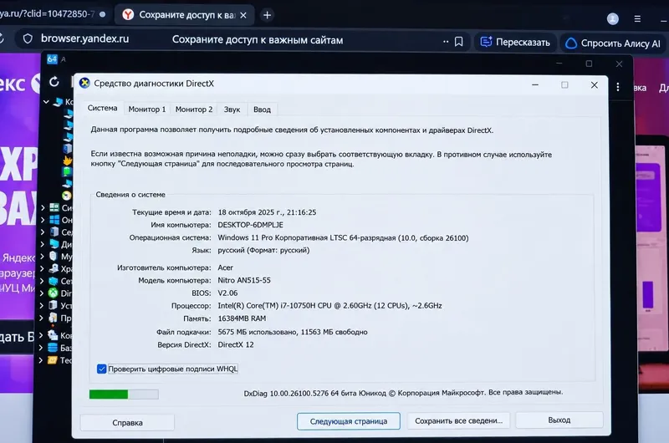Expand the 'Си' motherboard tree node chevron
The image size is (669, 443).
click(x=43, y=208)
